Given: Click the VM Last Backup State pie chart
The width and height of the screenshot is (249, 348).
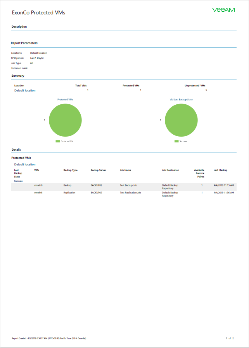Looking at the screenshot, I should [181, 120].
